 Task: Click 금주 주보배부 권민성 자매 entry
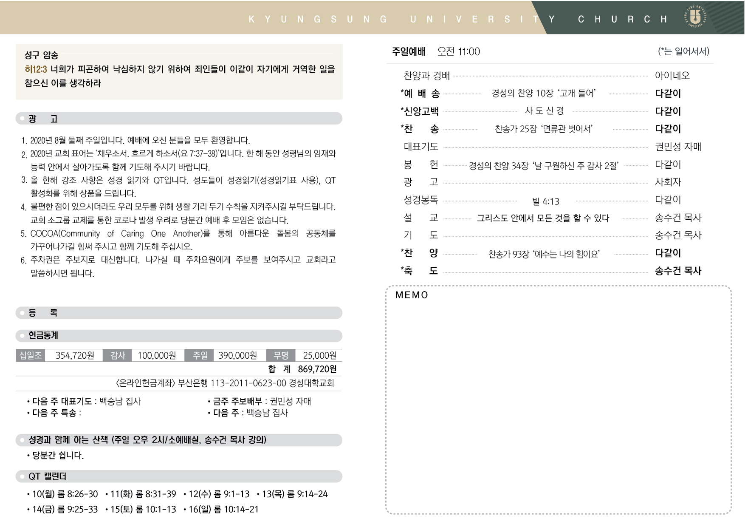[x=260, y=401]
